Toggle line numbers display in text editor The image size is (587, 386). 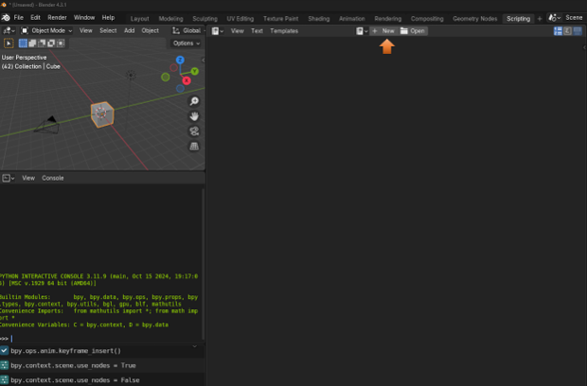tap(558, 31)
